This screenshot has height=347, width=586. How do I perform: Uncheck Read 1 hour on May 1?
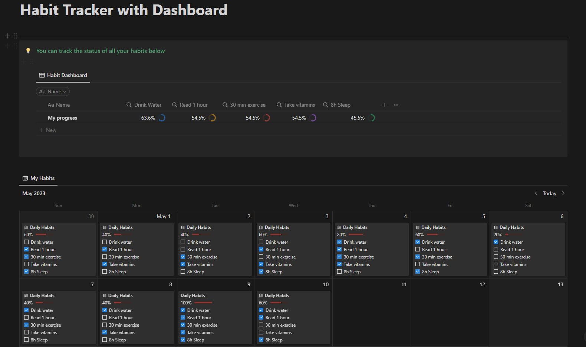click(105, 249)
